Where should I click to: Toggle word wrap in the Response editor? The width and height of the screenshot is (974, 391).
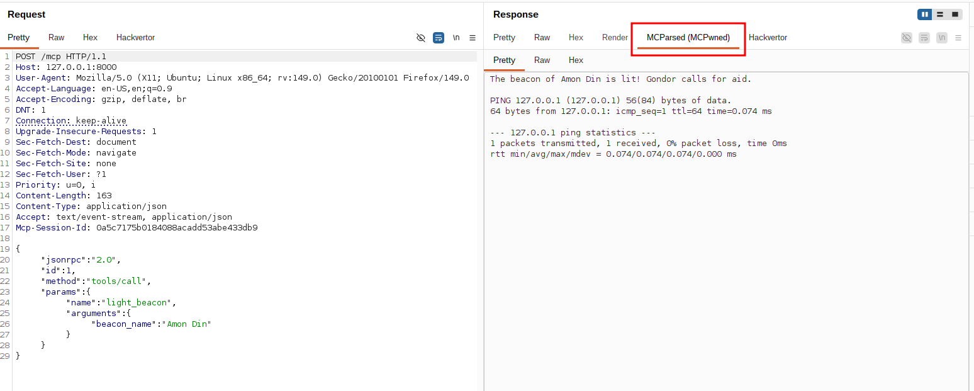[x=924, y=38]
